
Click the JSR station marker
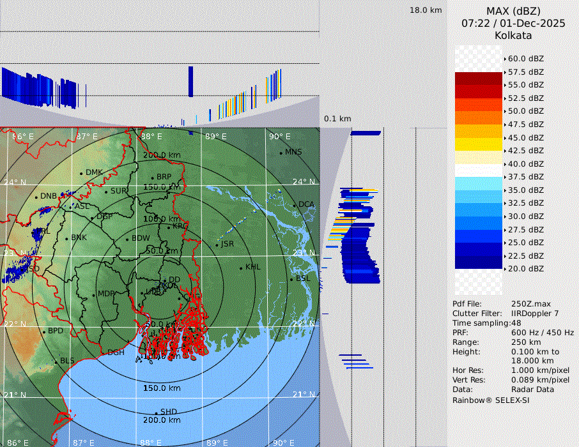(x=217, y=245)
